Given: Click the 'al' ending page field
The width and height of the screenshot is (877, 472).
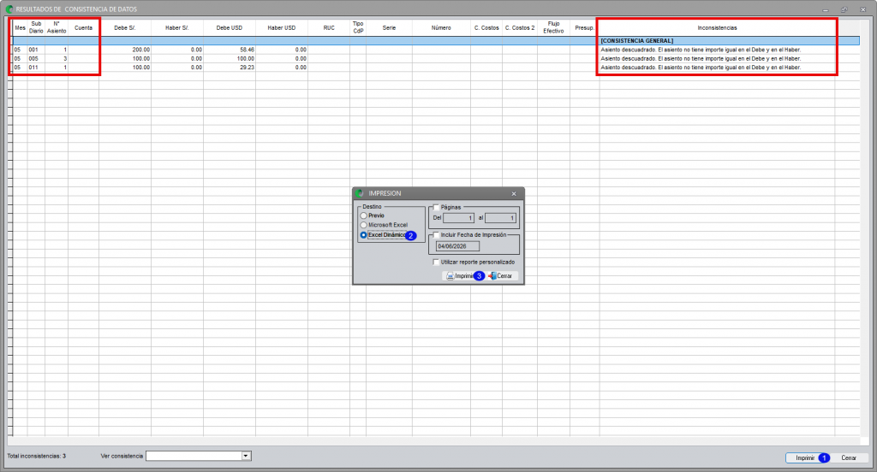Looking at the screenshot, I should pos(500,218).
